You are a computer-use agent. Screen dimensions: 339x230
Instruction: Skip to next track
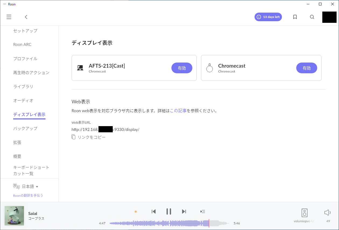point(184,211)
